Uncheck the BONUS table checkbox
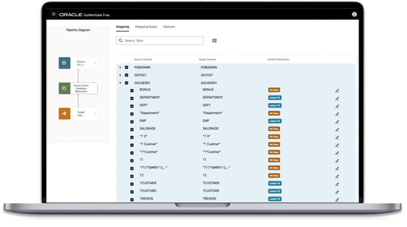The height and width of the screenshot is (227, 407). tap(132, 91)
